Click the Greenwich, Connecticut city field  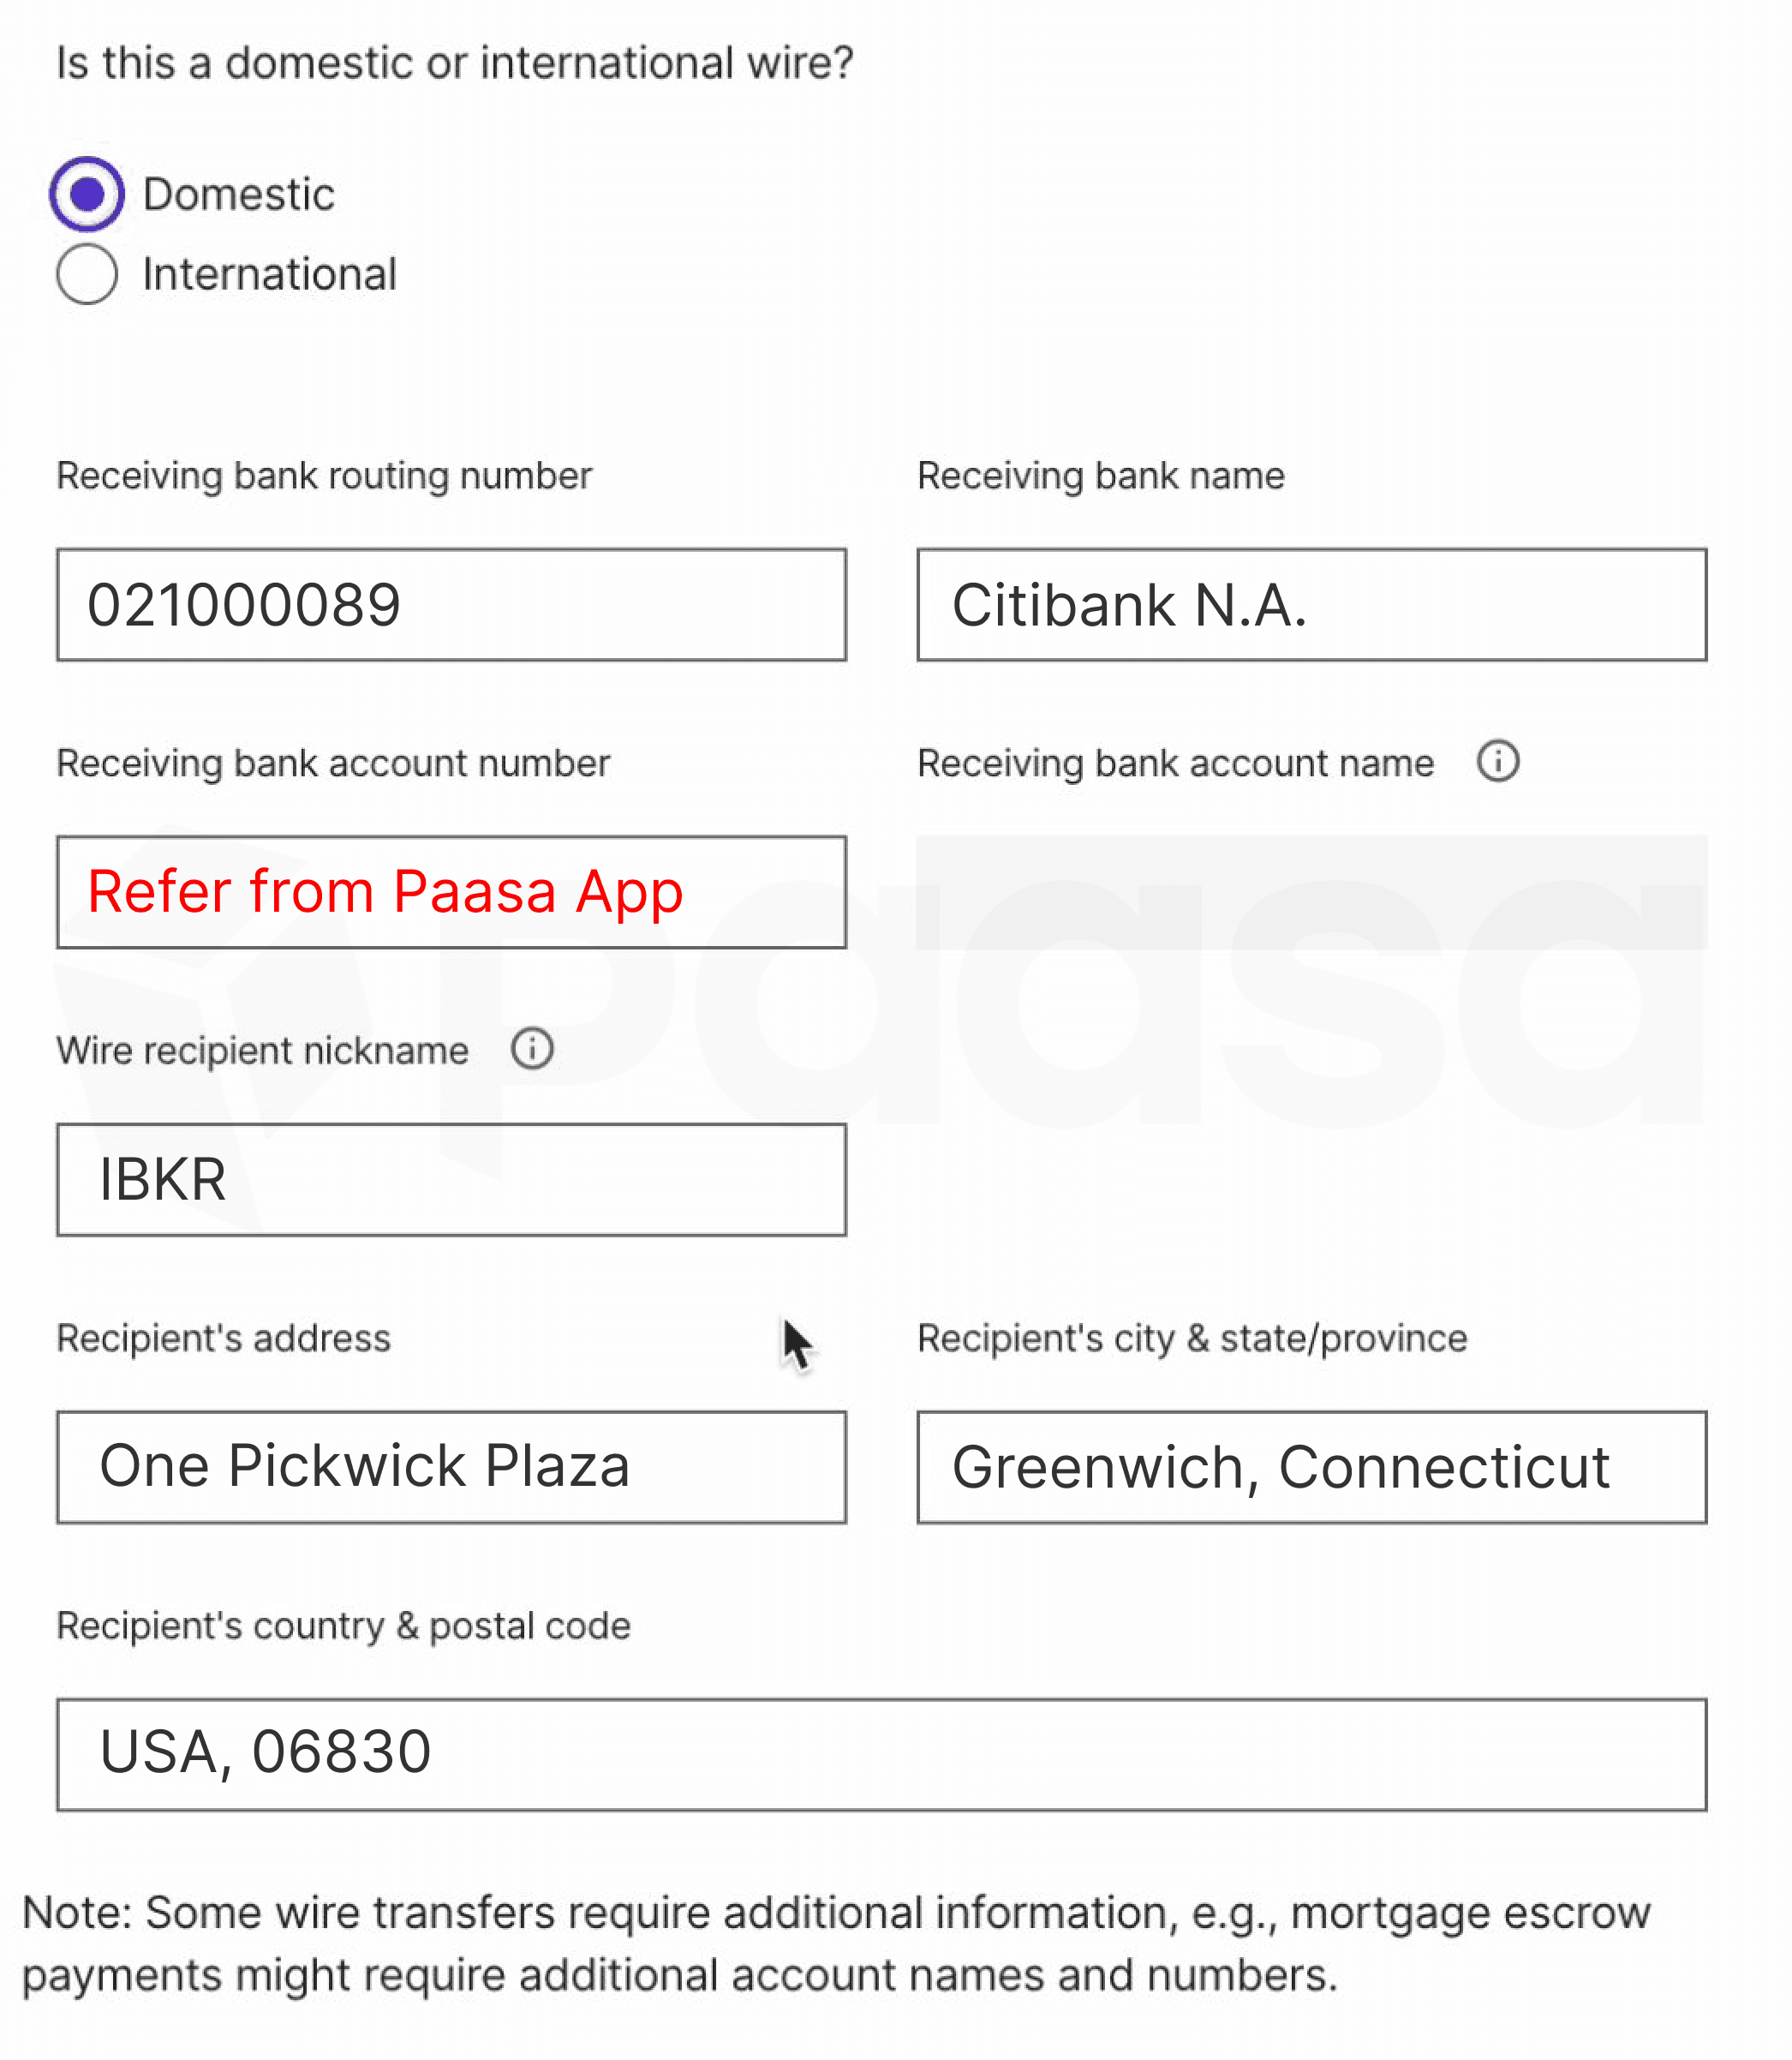tap(1311, 1467)
